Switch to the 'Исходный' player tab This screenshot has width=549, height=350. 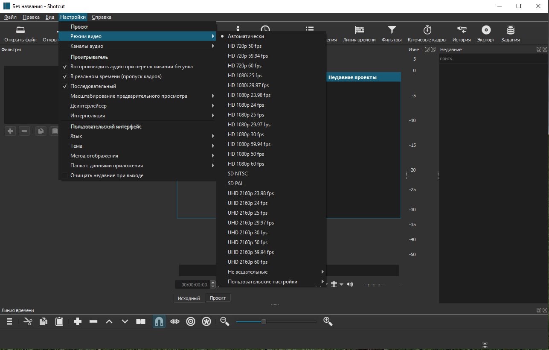tap(189, 298)
